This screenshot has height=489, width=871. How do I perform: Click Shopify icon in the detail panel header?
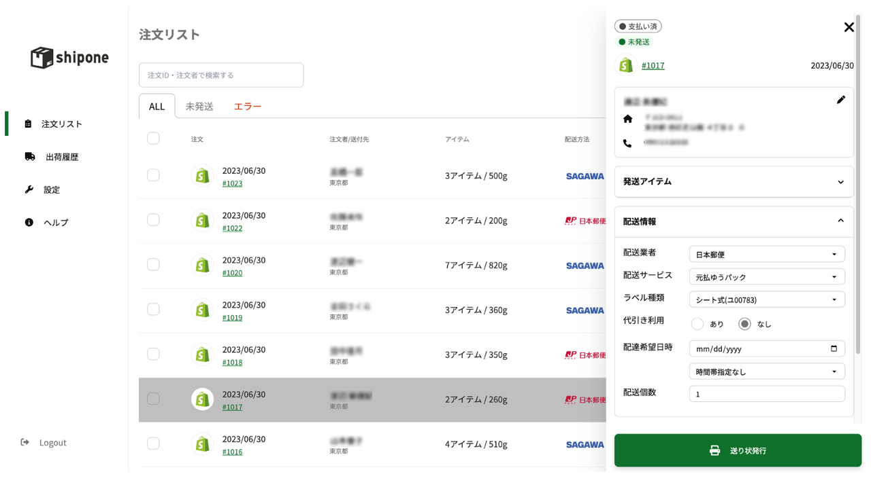[625, 65]
